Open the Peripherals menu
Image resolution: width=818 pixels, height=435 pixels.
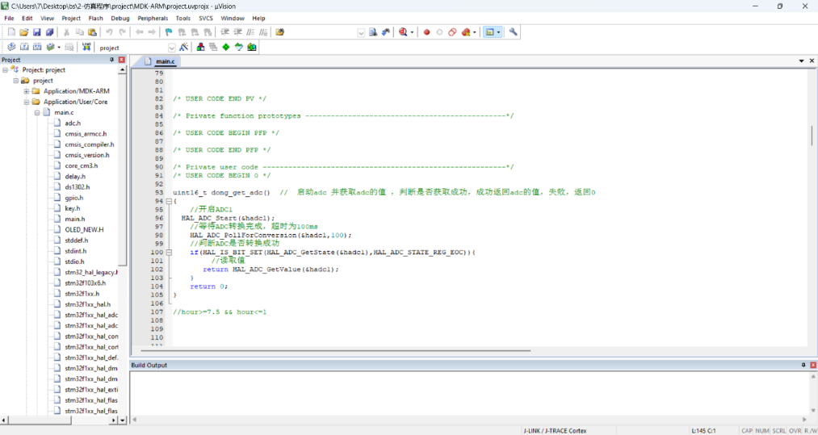click(153, 18)
